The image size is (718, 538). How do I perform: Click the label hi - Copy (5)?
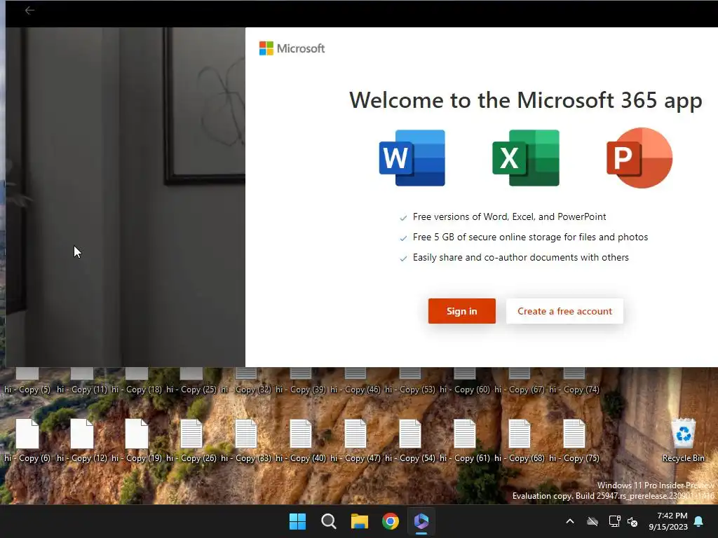pyautogui.click(x=27, y=389)
